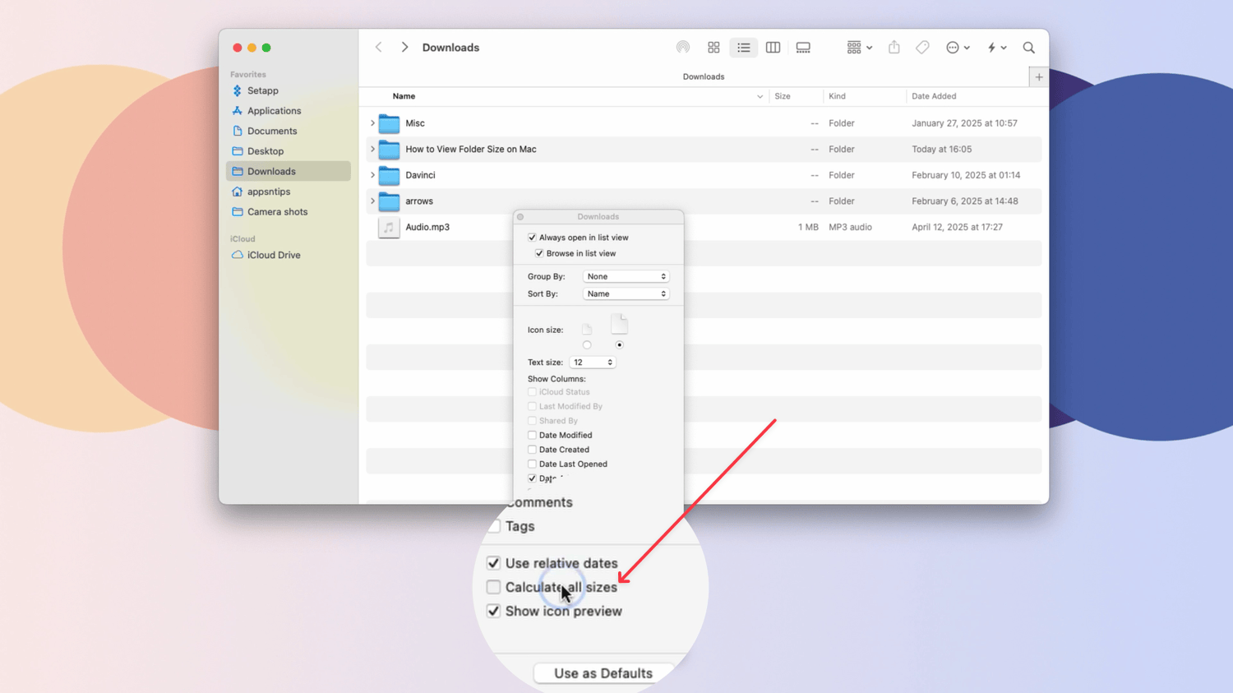Open the Sort By dropdown
This screenshot has height=693, width=1233.
coord(626,293)
